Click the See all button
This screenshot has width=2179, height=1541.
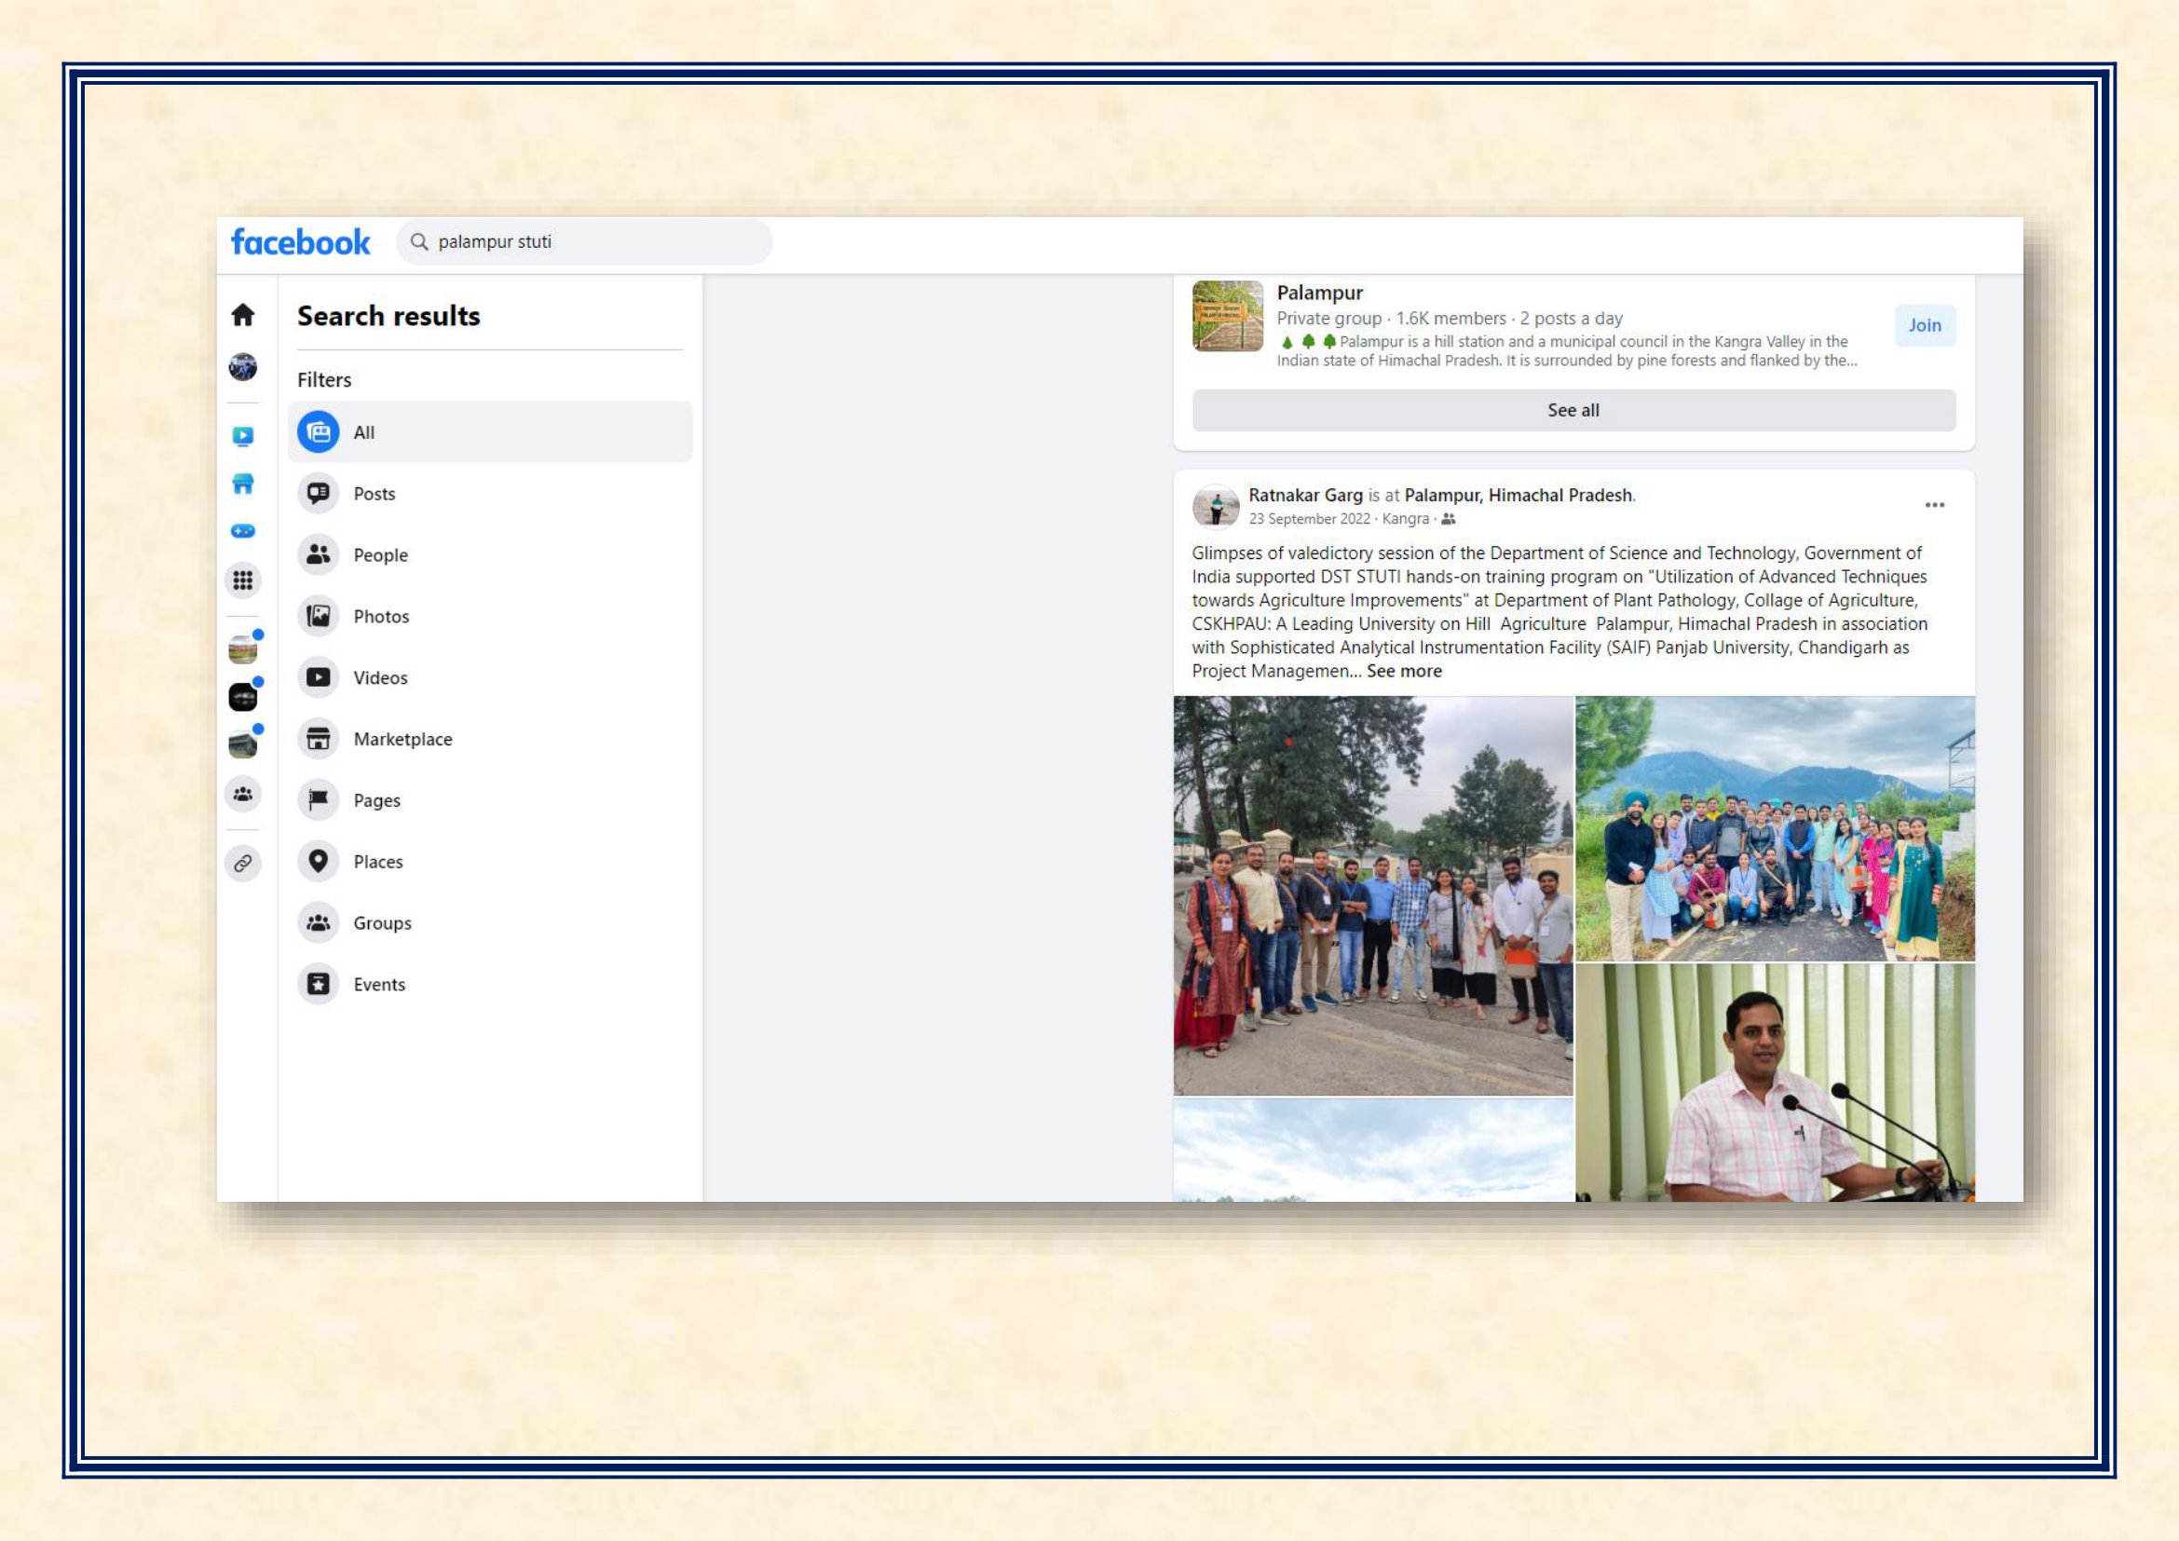click(x=1573, y=410)
